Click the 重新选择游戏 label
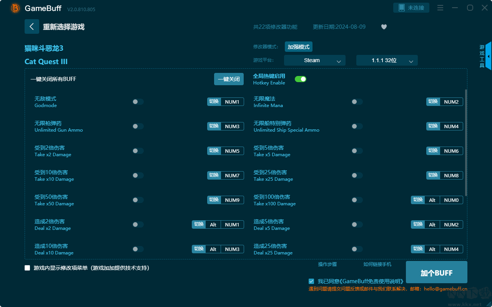This screenshot has height=307, width=492. click(64, 27)
